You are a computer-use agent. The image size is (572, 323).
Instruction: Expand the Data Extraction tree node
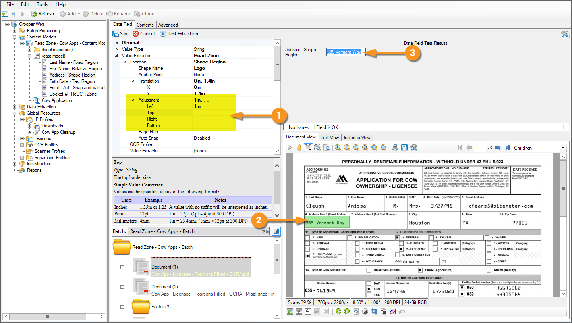15,107
